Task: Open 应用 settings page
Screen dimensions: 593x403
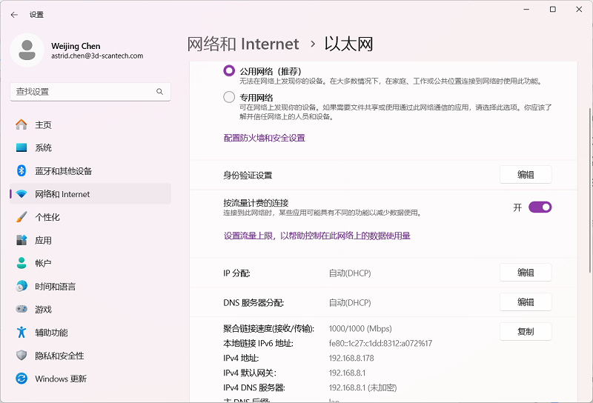Action: point(90,240)
